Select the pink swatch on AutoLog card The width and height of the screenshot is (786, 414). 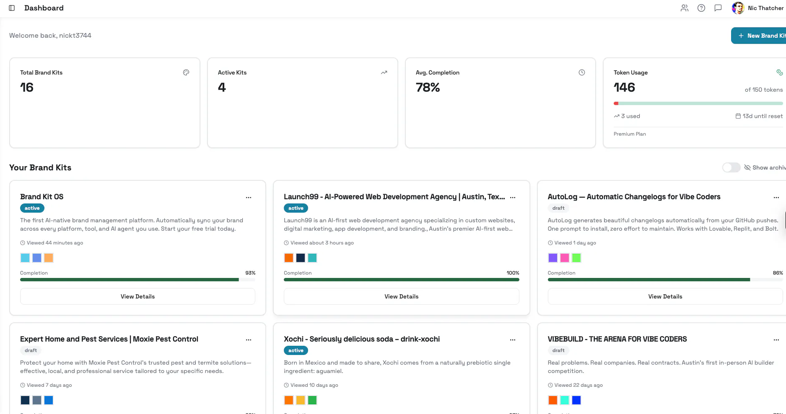565,258
